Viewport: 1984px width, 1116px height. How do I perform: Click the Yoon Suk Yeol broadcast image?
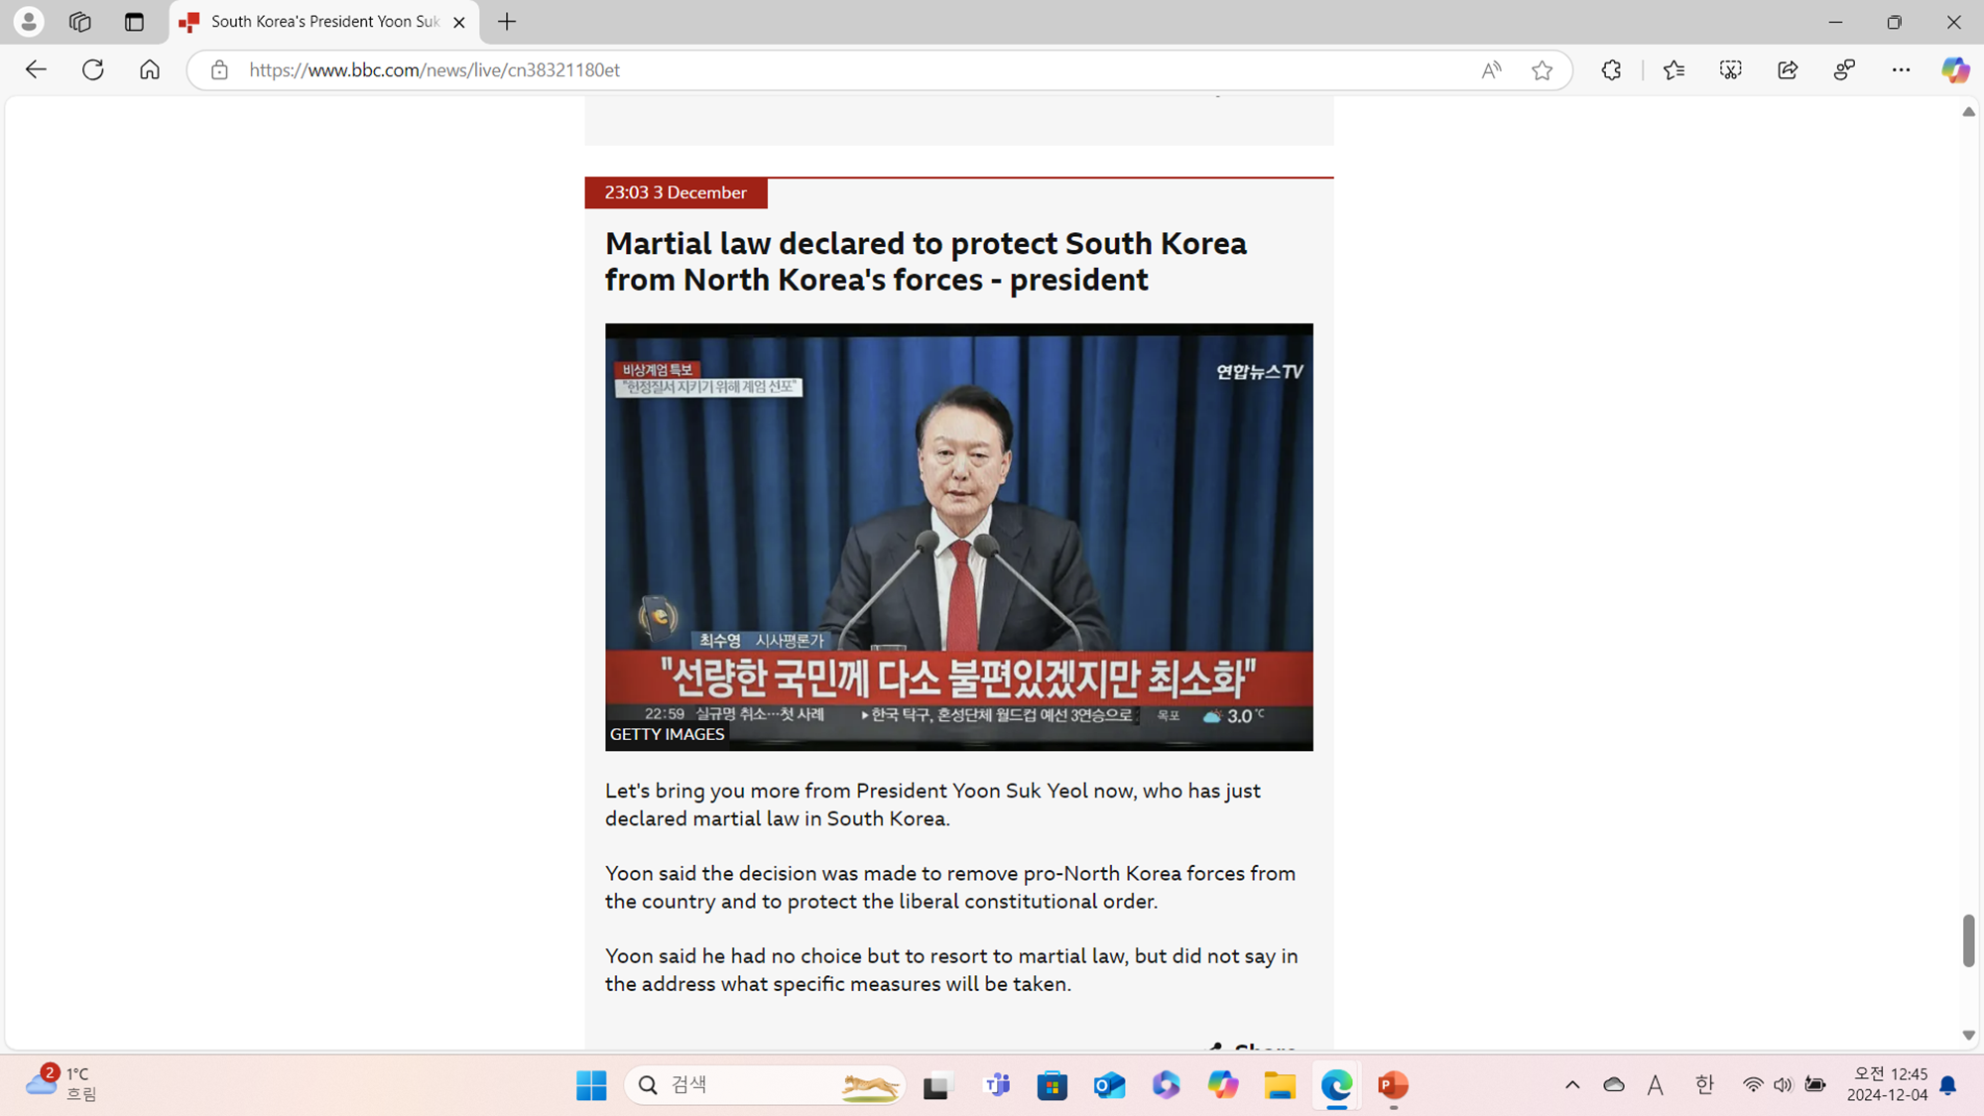click(958, 536)
